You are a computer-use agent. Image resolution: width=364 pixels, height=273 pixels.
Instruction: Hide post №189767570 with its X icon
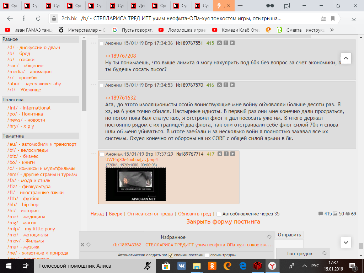click(219, 85)
